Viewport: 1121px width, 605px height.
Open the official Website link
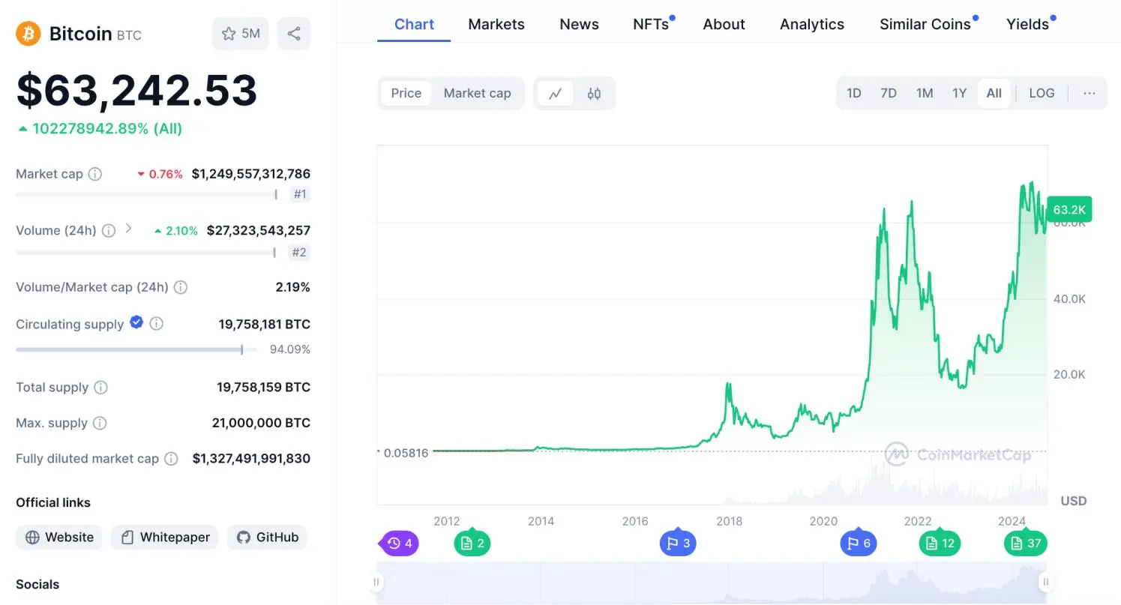point(59,538)
